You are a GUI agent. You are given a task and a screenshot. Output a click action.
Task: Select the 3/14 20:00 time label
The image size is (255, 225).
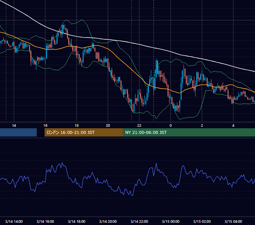pos(108,221)
